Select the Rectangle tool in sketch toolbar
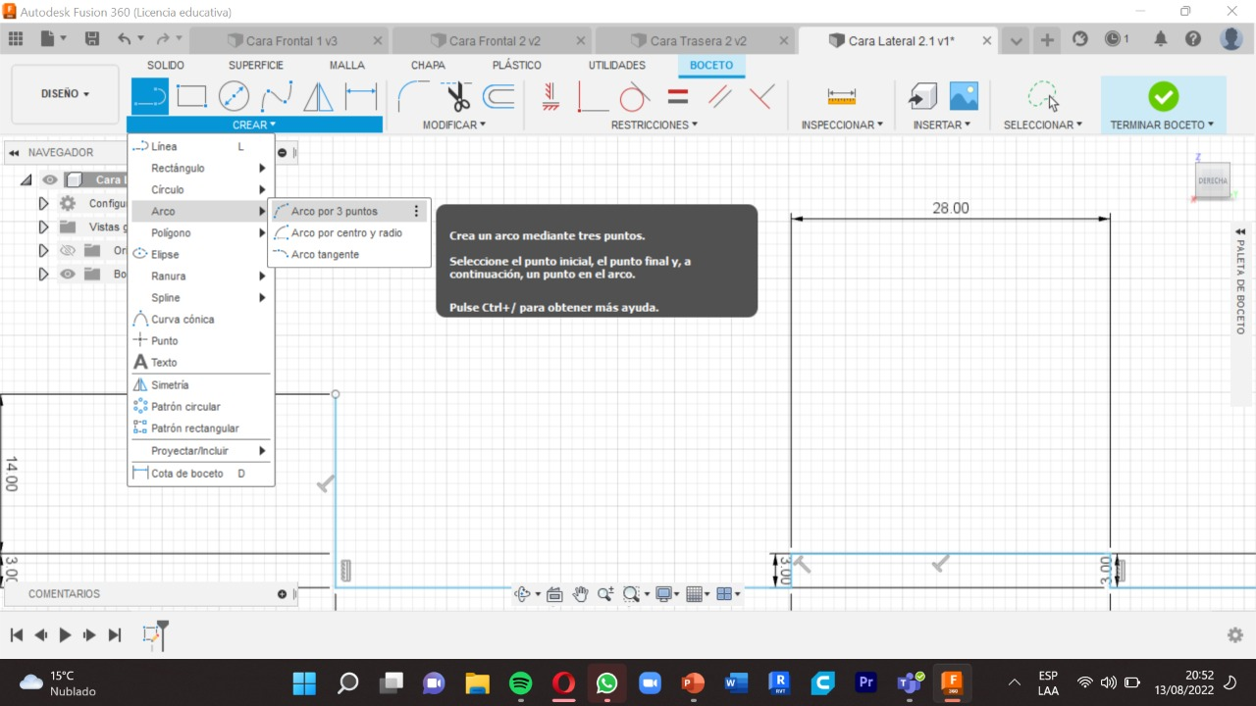This screenshot has height=706, width=1256. (191, 96)
